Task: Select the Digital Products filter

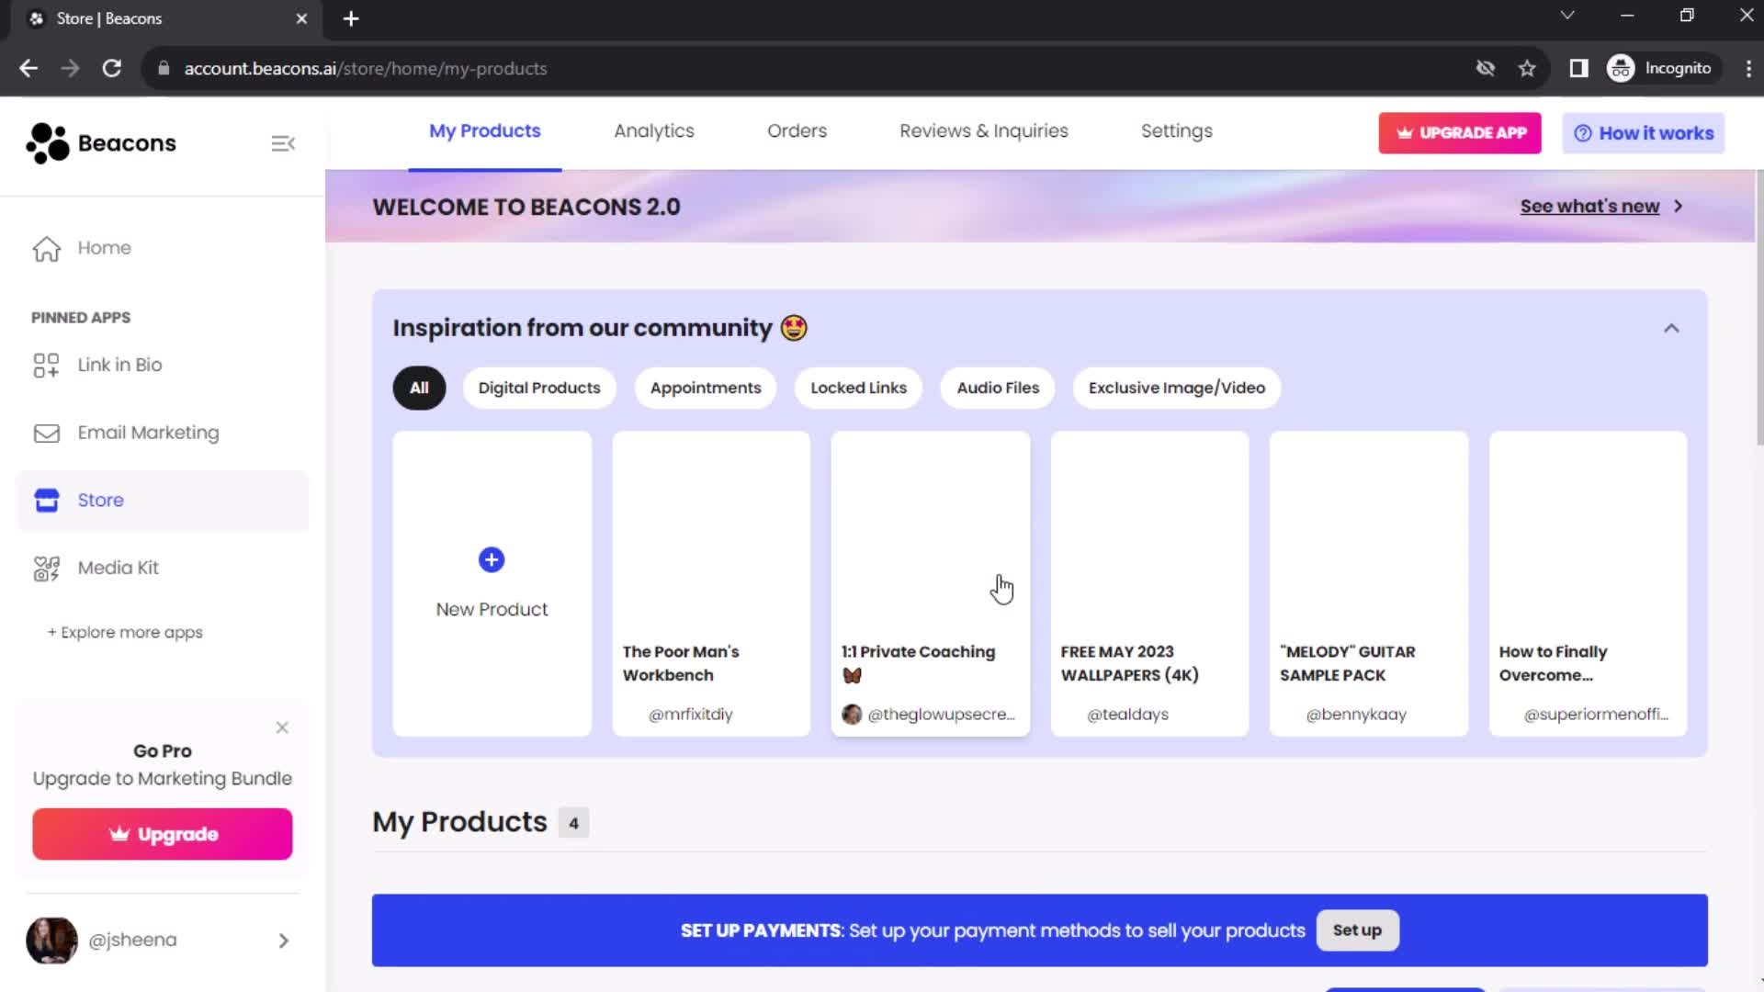Action: tap(539, 388)
